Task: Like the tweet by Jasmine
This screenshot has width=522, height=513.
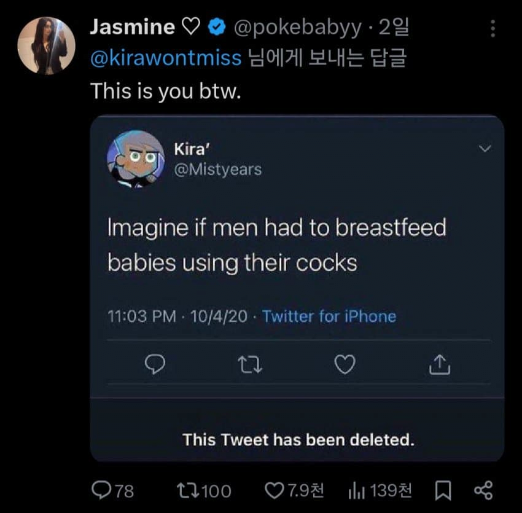Action: [x=274, y=490]
